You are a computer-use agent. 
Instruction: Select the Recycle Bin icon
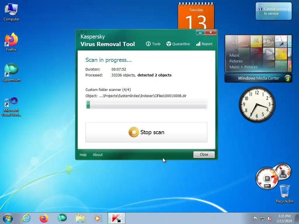[284, 194]
